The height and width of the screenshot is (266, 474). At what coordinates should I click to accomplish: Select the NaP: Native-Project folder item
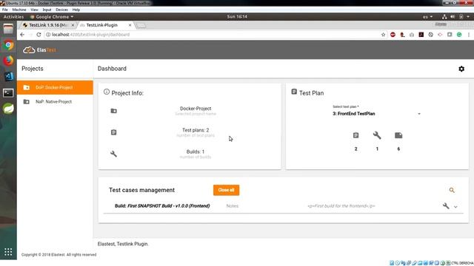[55, 102]
